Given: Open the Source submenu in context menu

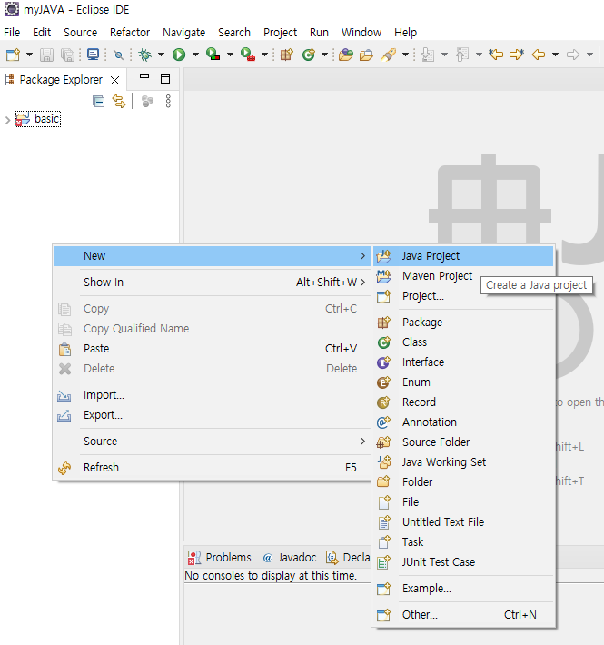Looking at the screenshot, I should [x=213, y=441].
